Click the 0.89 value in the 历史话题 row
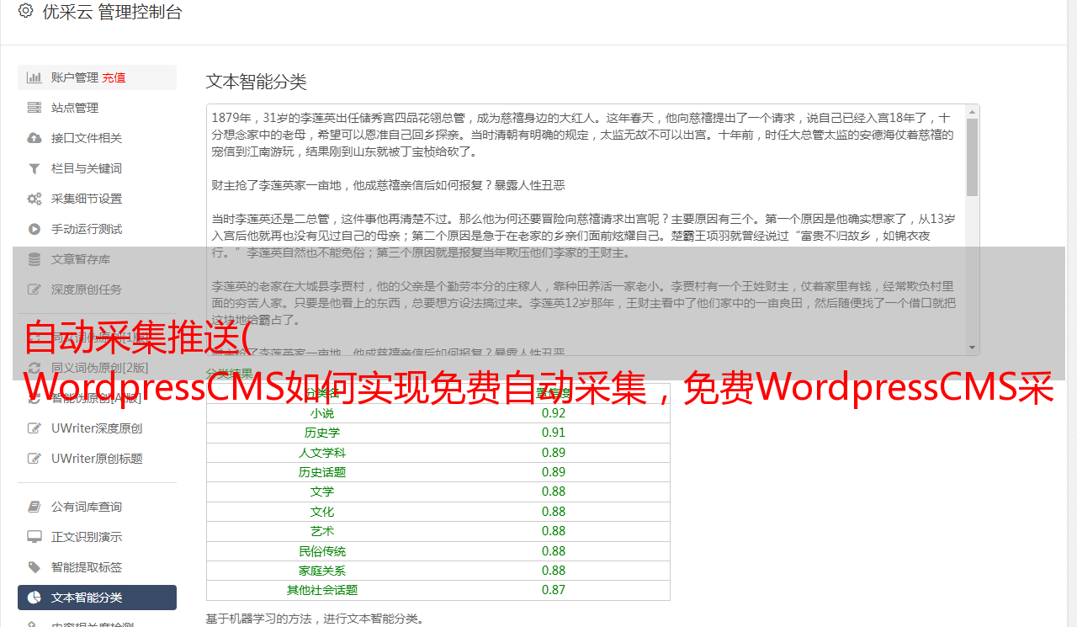Screen dimensions: 1077x627 pos(554,472)
